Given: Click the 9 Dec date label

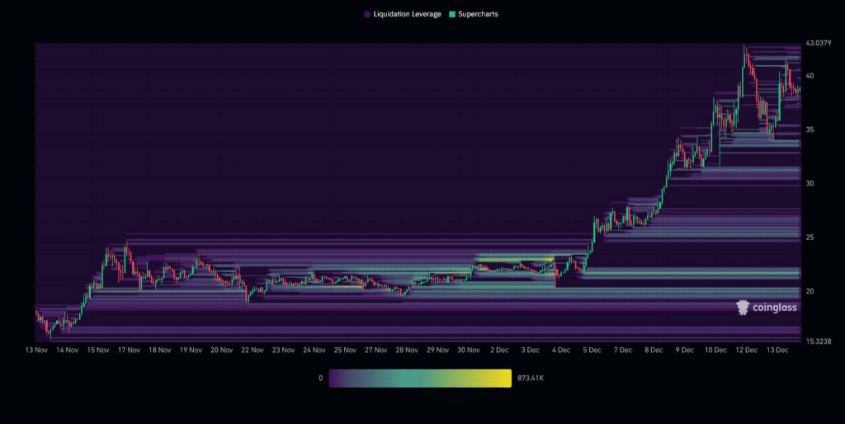Looking at the screenshot, I should (x=684, y=351).
